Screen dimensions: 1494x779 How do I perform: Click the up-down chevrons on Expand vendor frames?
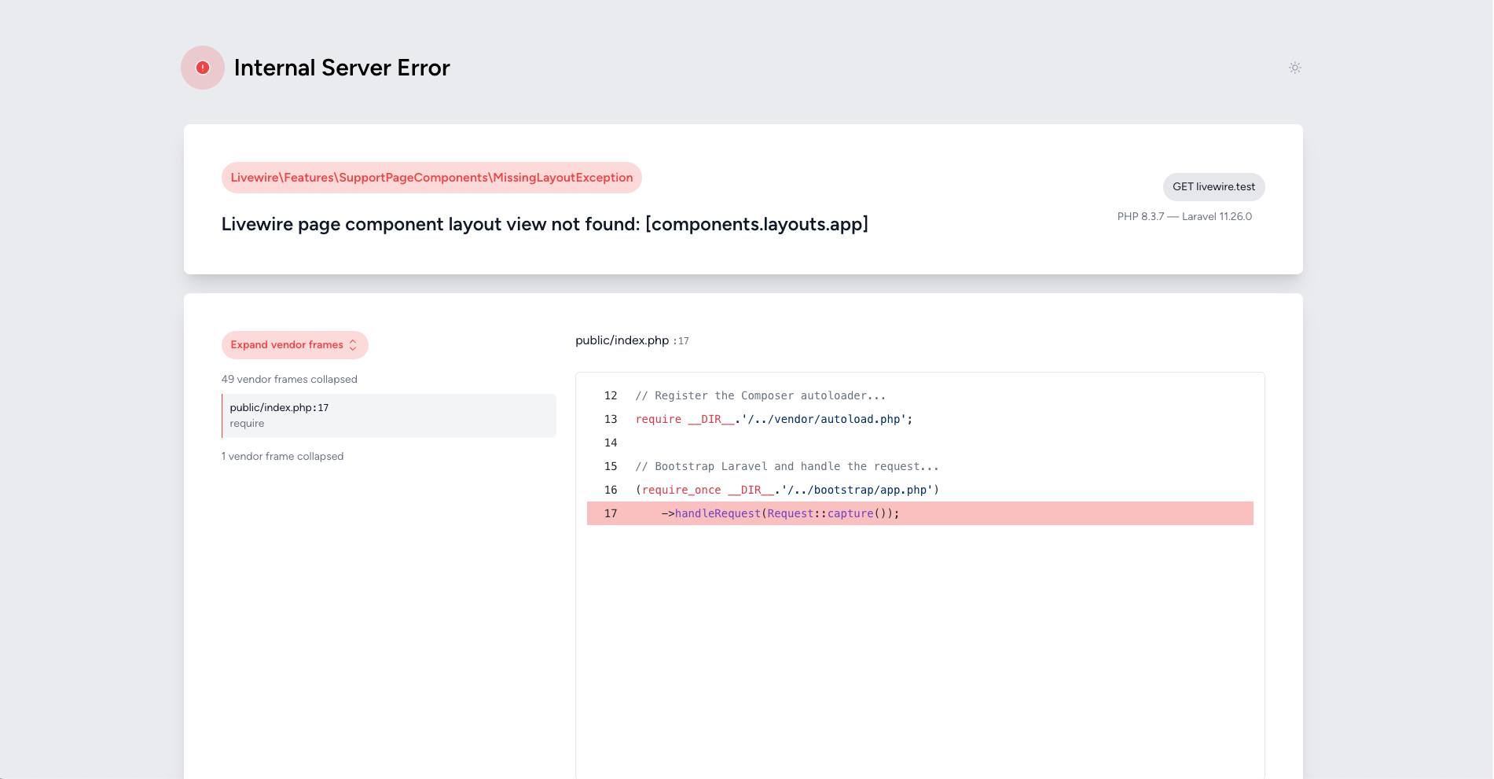pos(353,345)
